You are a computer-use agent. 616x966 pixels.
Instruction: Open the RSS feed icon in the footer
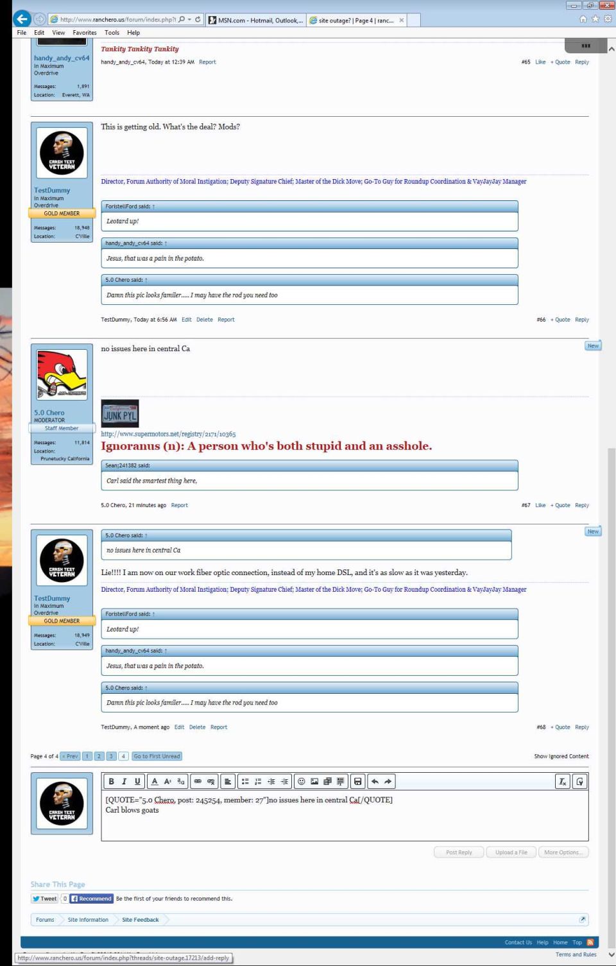coord(590,942)
